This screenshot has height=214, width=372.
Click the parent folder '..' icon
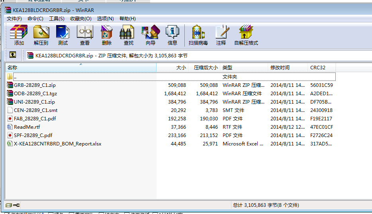click(x=10, y=77)
